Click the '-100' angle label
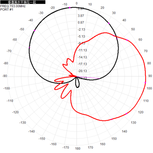This screenshot has width=153, height=153. [x=6, y=88]
